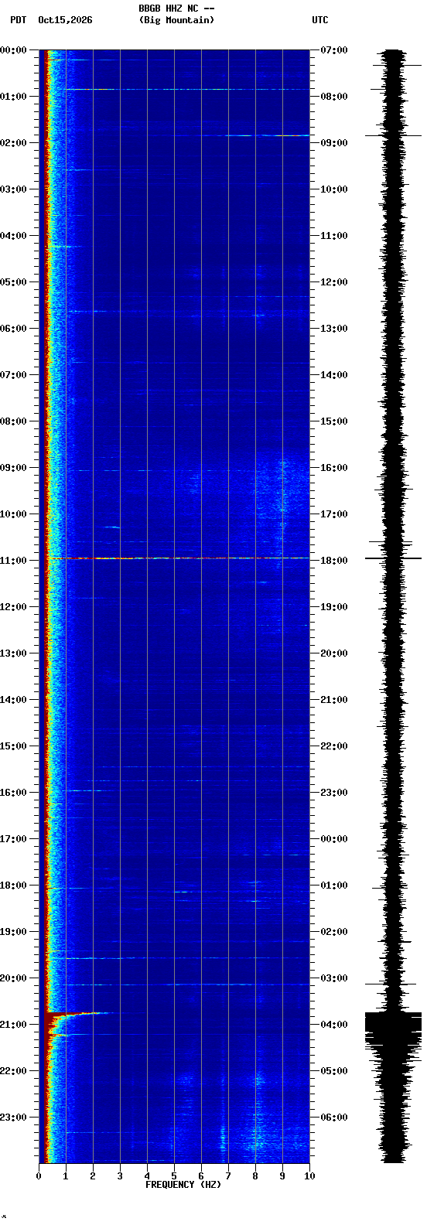Image resolution: width=427 pixels, height=1225 pixels.
Task: Click the 'PDT' timezone label
Action: pyautogui.click(x=18, y=20)
